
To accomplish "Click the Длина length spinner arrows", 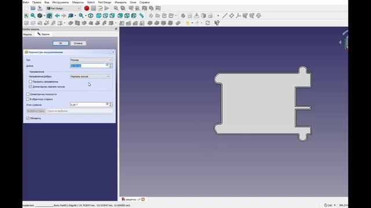I will [x=111, y=65].
